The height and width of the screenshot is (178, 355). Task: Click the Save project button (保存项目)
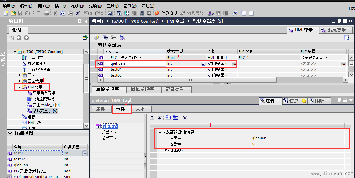pyautogui.click(x=29, y=13)
